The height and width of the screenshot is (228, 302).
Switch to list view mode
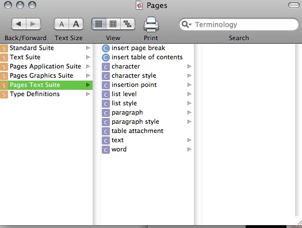click(x=98, y=24)
